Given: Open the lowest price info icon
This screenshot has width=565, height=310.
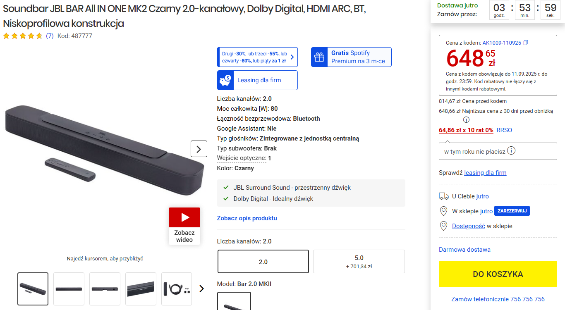Looking at the screenshot, I should click(x=466, y=120).
